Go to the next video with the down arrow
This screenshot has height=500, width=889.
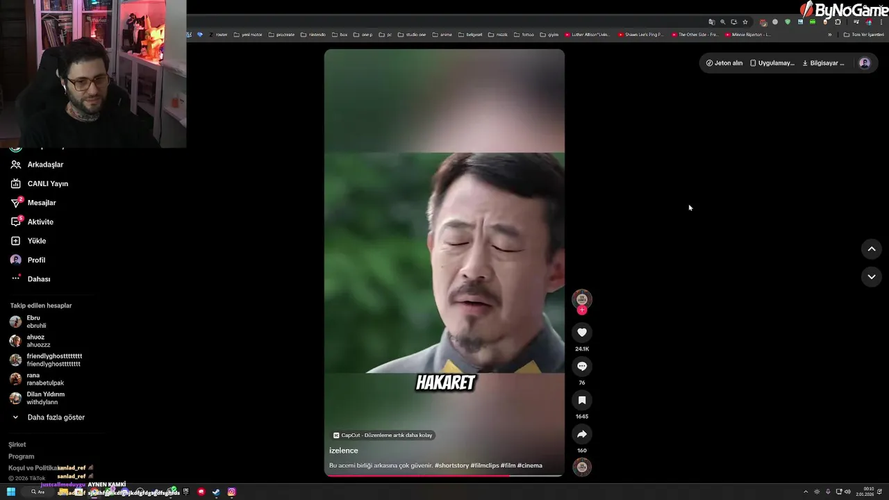tap(872, 276)
